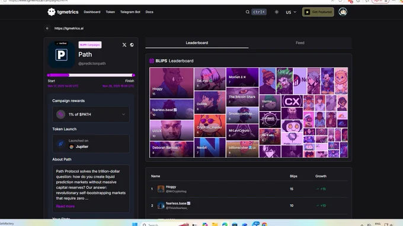This screenshot has width=403, height=226.
Task: Click the rocket launch icon
Action: 60,144
